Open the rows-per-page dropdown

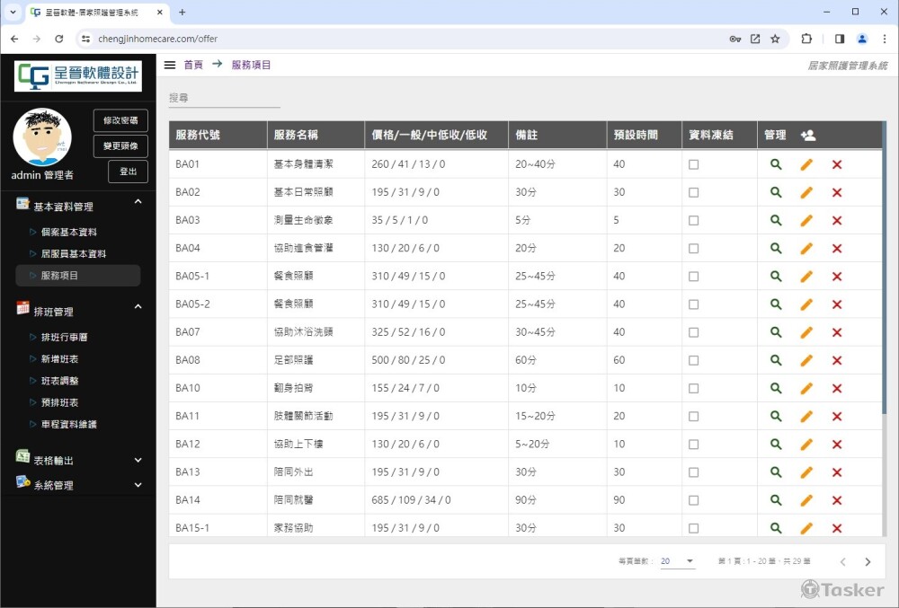tap(678, 561)
